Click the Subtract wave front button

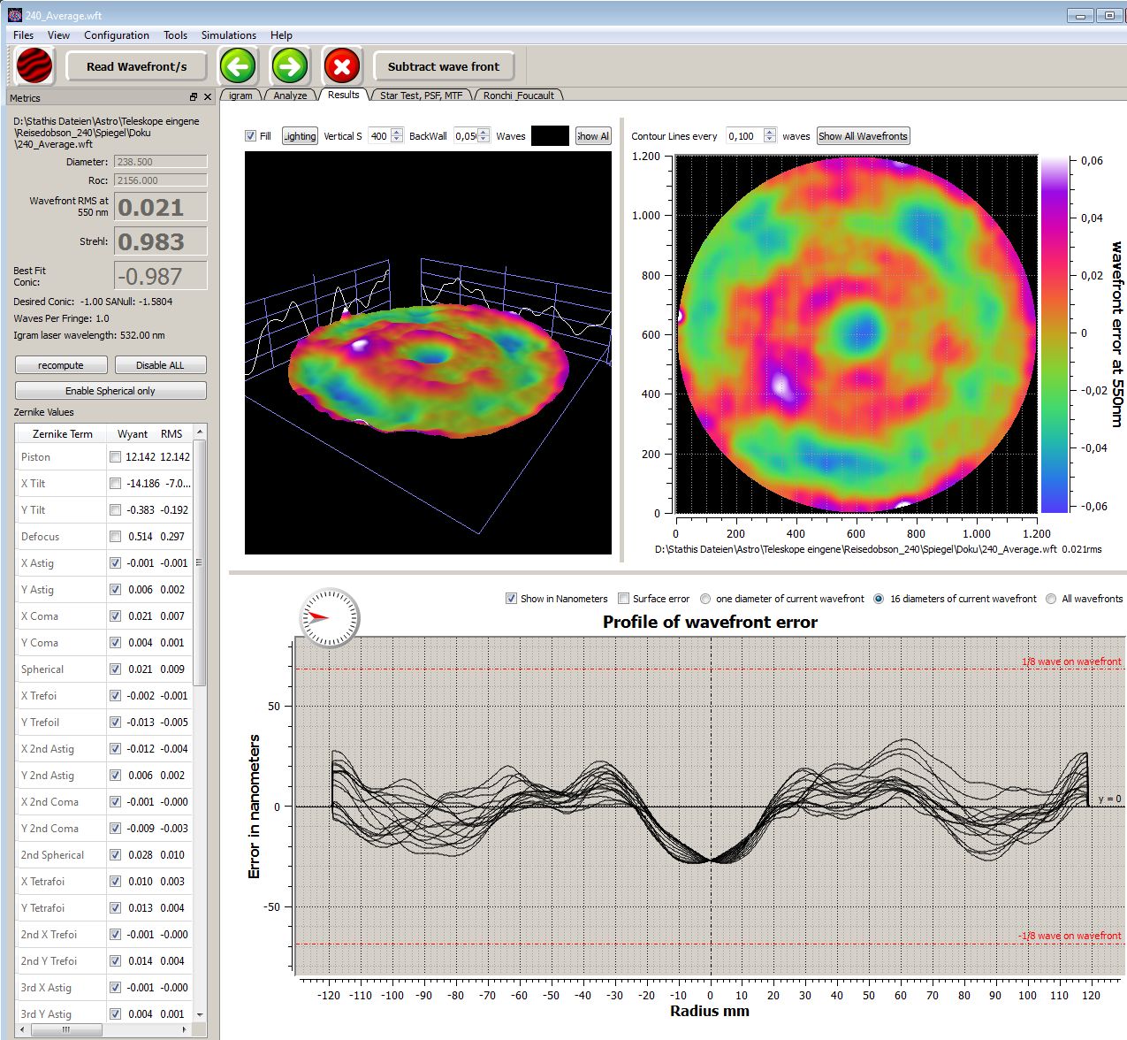(x=444, y=66)
